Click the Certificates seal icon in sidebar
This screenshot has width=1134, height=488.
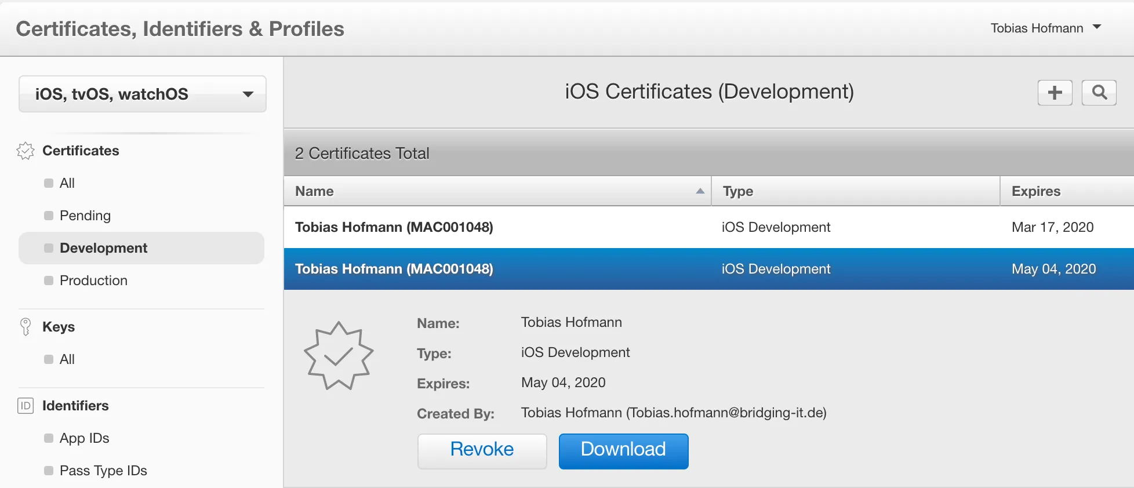(x=26, y=151)
